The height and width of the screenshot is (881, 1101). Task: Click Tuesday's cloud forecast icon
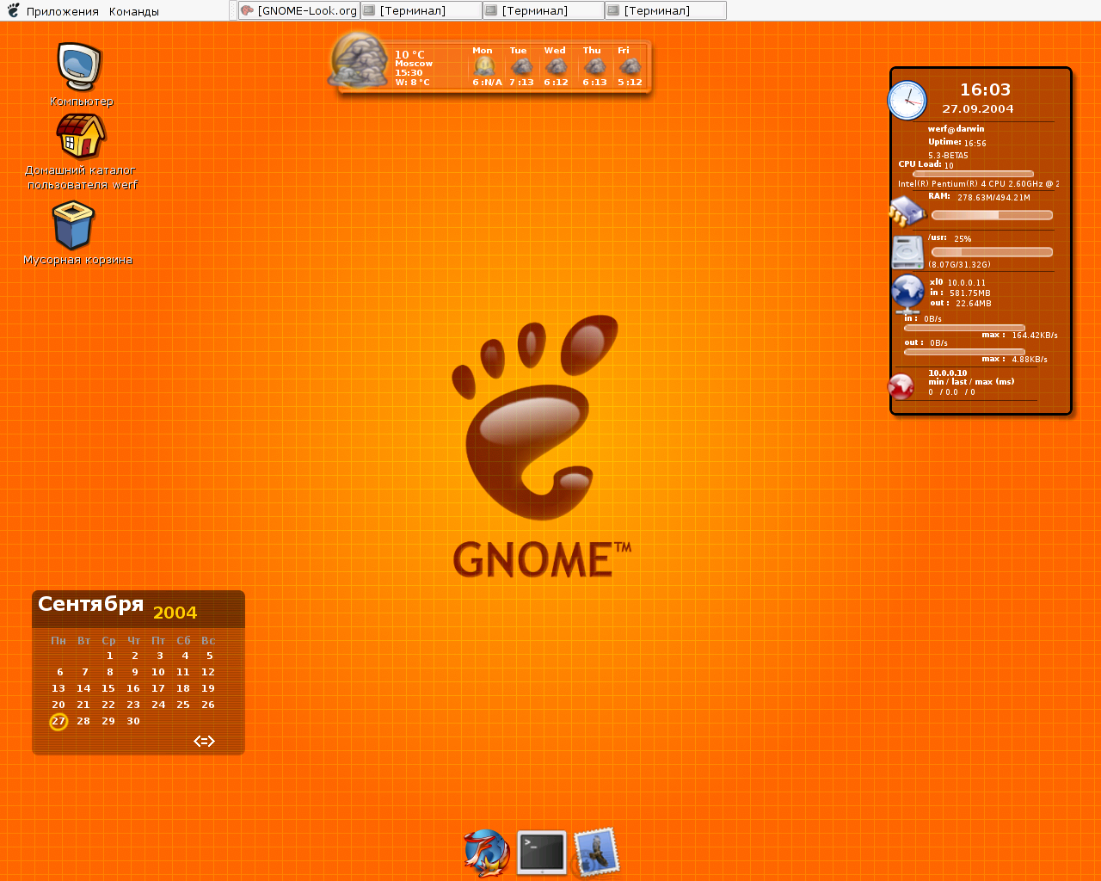(x=521, y=66)
